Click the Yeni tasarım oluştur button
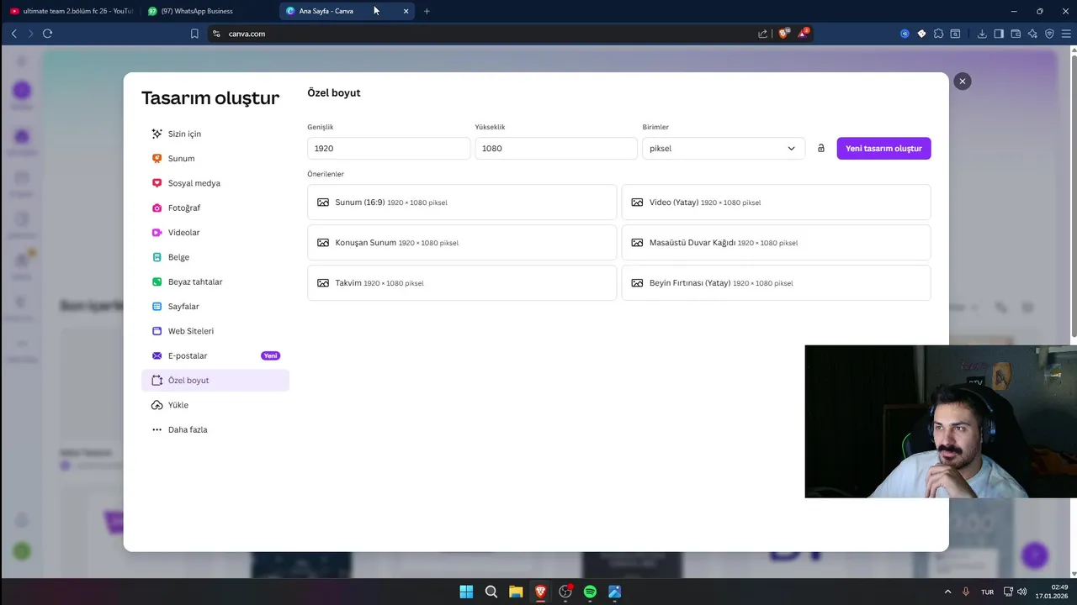Screen dimensions: 1077x605 point(883,149)
